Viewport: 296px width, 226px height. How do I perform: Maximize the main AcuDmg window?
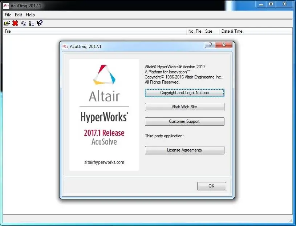click(x=271, y=4)
